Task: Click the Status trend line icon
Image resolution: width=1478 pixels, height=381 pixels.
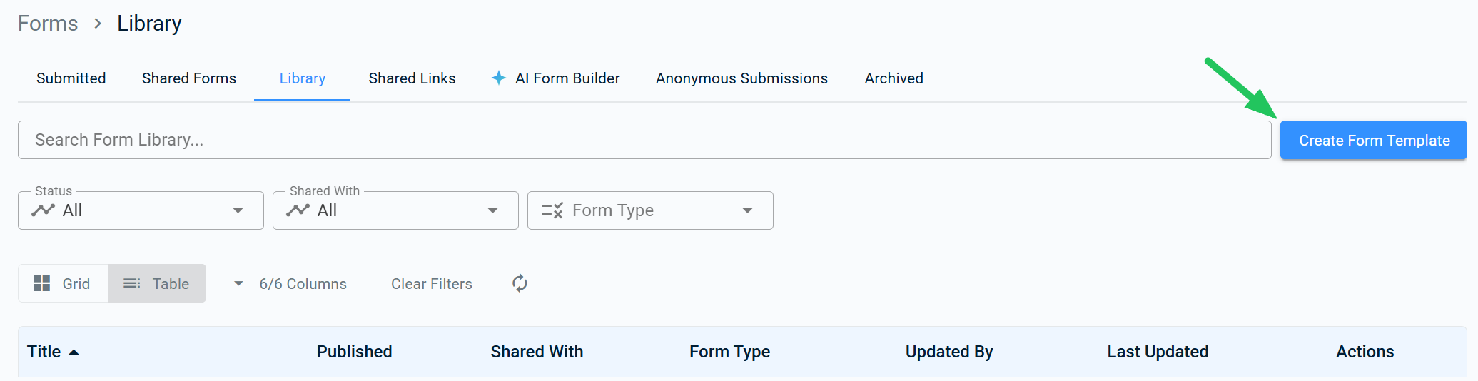Action: [44, 210]
